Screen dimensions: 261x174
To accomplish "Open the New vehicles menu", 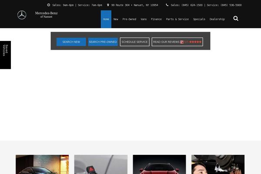I will point(116,19).
